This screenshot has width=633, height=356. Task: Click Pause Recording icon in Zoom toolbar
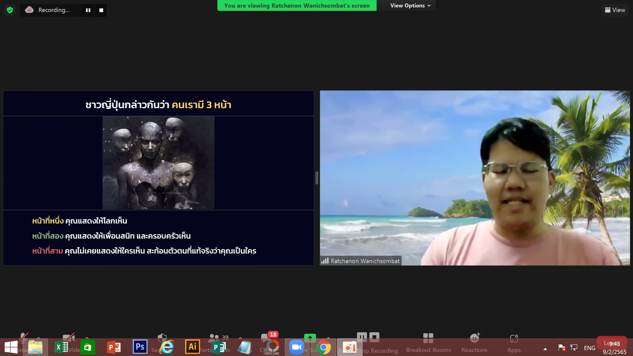(x=362, y=337)
